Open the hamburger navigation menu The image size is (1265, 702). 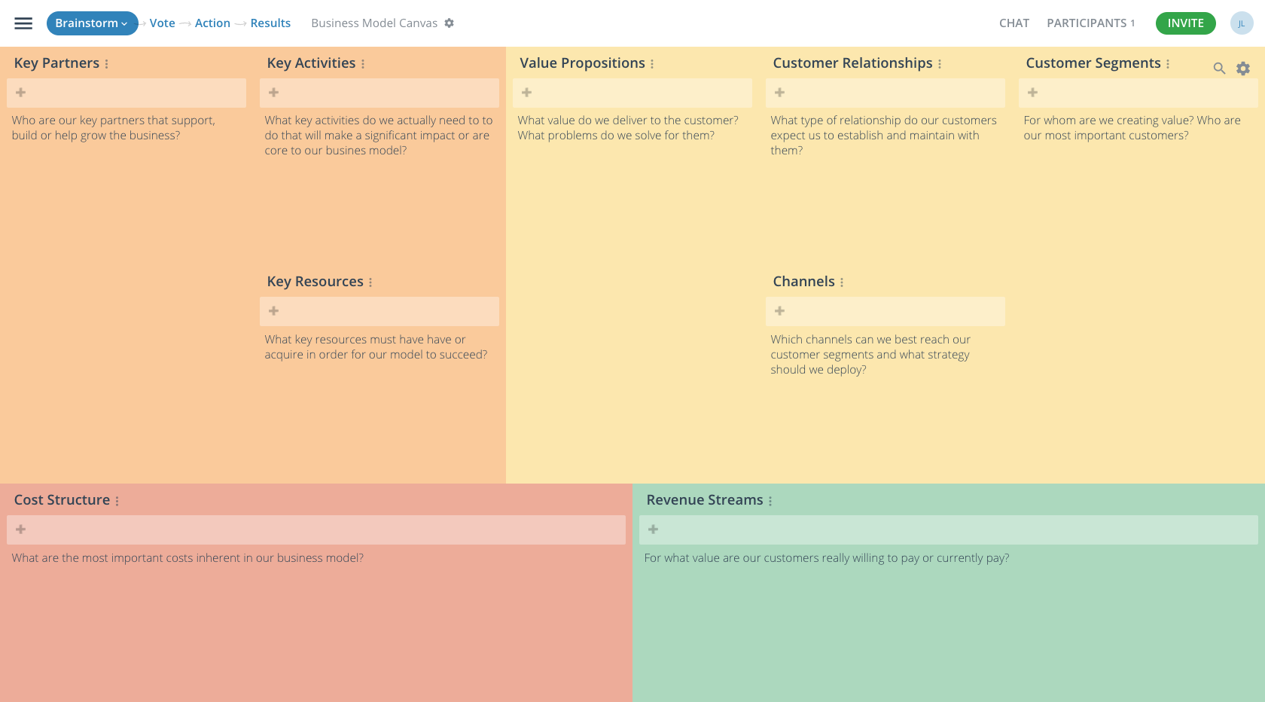(23, 23)
